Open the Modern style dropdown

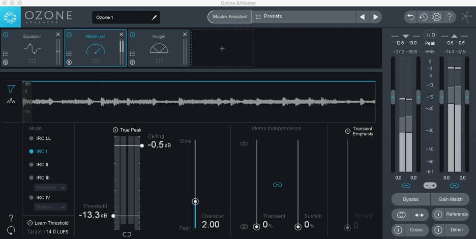point(50,207)
